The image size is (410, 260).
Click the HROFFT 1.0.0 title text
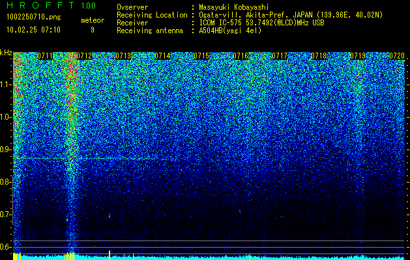51,5
